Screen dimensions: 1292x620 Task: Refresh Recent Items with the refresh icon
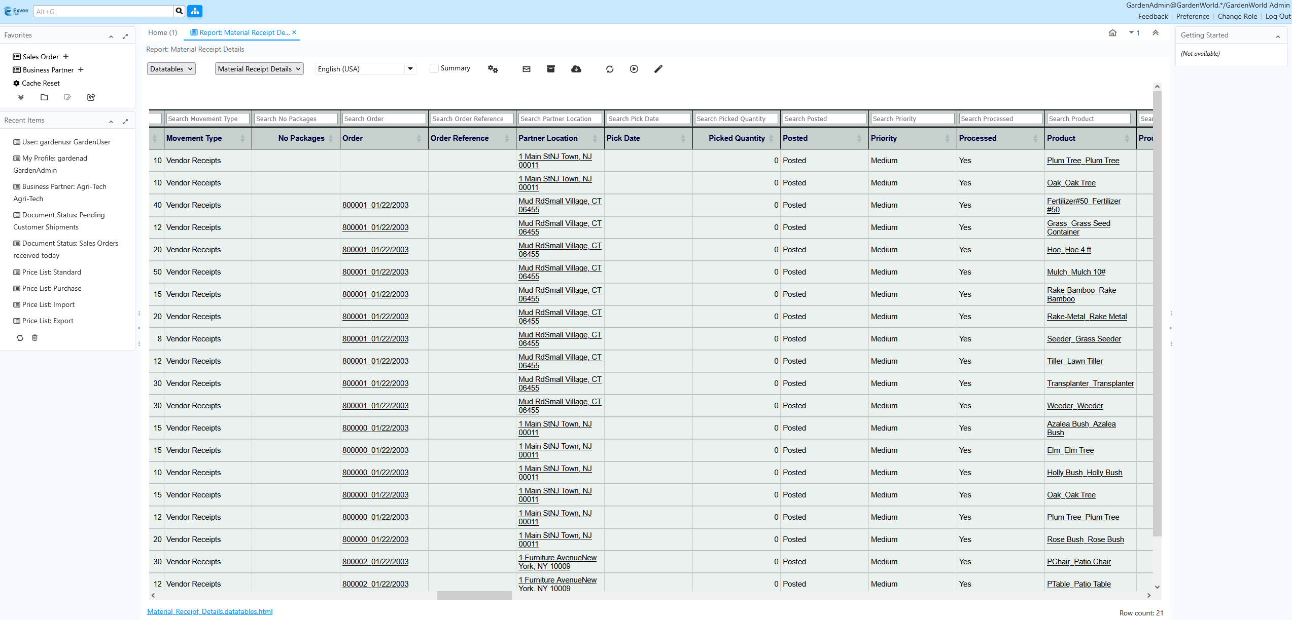tap(20, 338)
